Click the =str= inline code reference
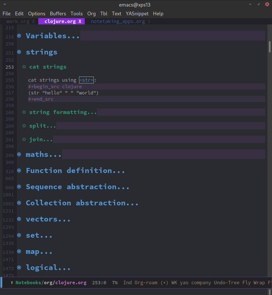 pyautogui.click(x=86, y=80)
